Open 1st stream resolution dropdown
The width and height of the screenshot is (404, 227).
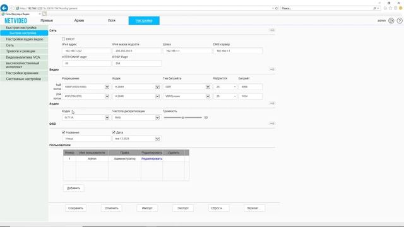tap(86, 87)
